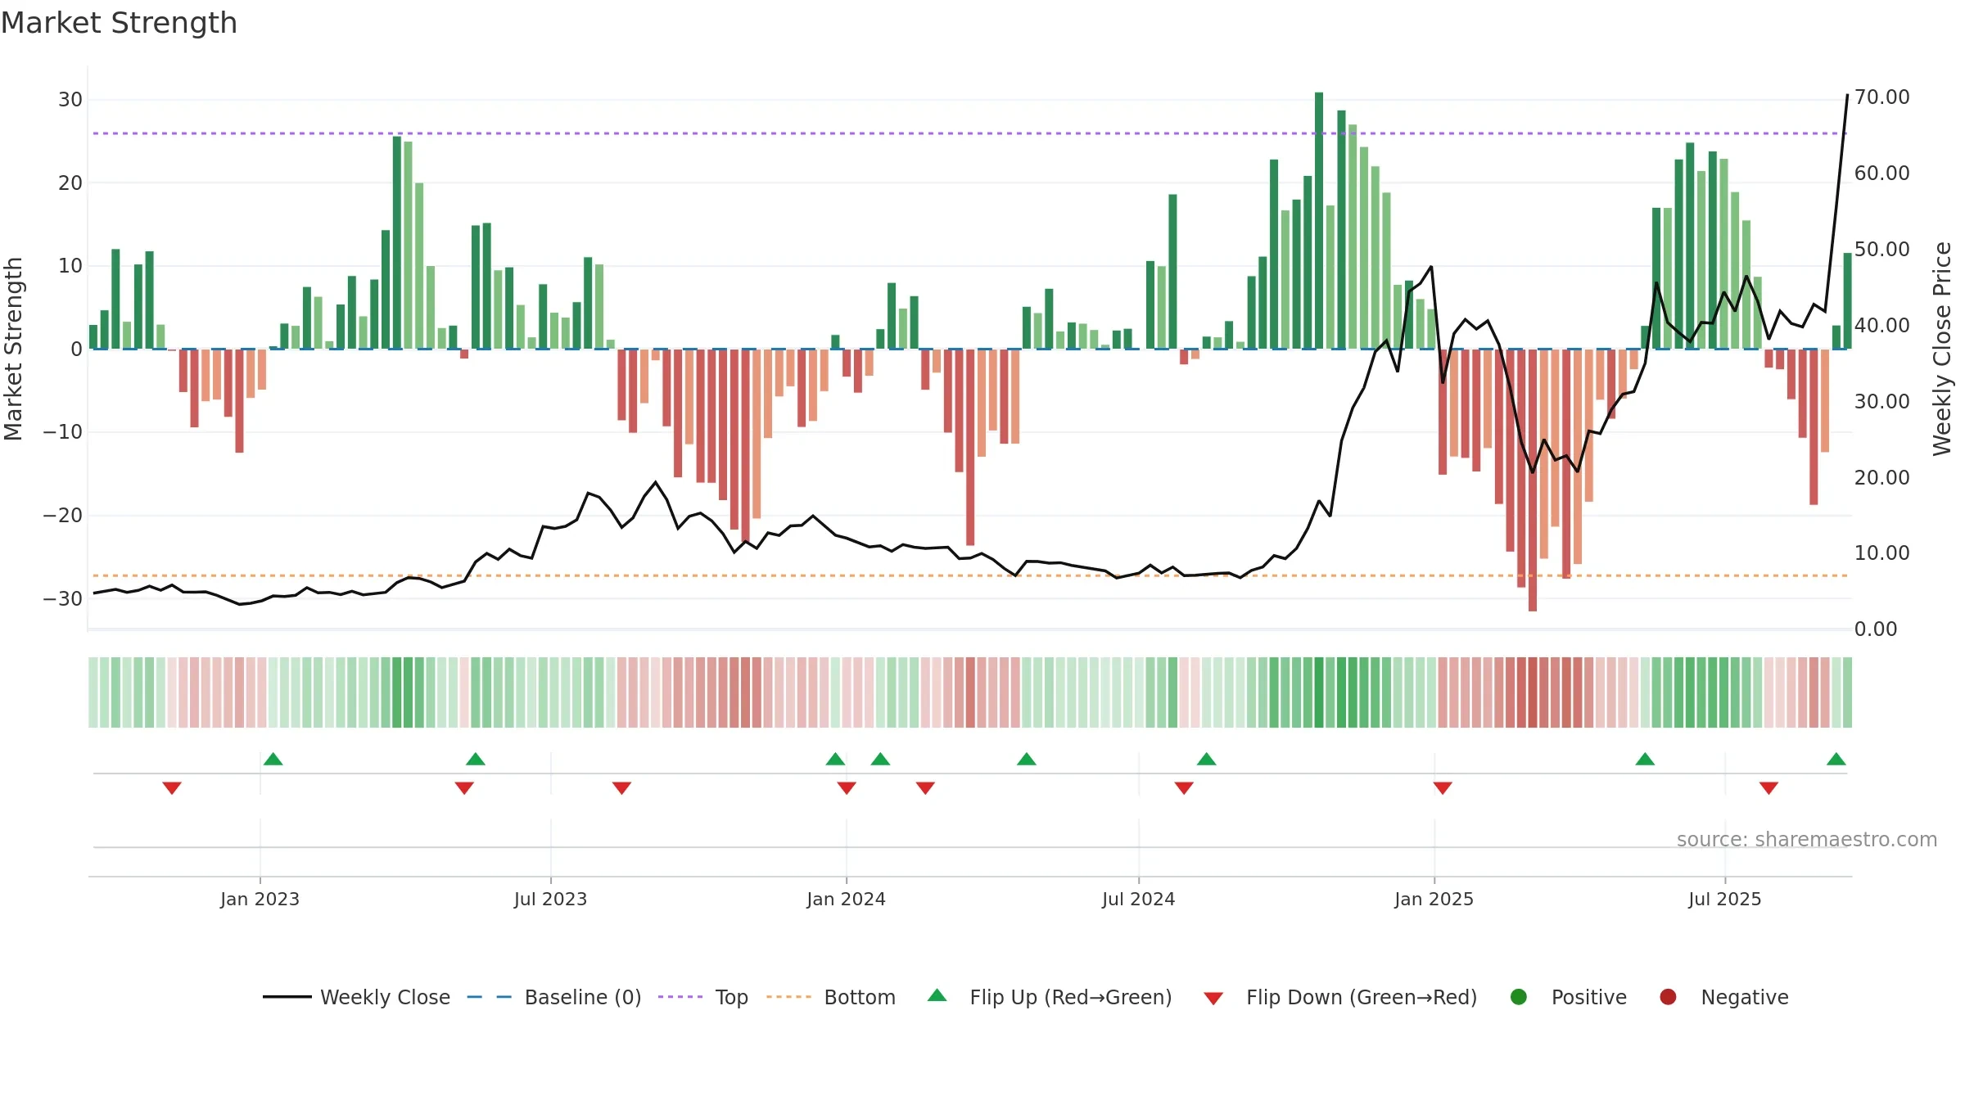1965x1105 pixels.
Task: Click the Flip Up (Red→Green) legend label
Action: click(1071, 998)
